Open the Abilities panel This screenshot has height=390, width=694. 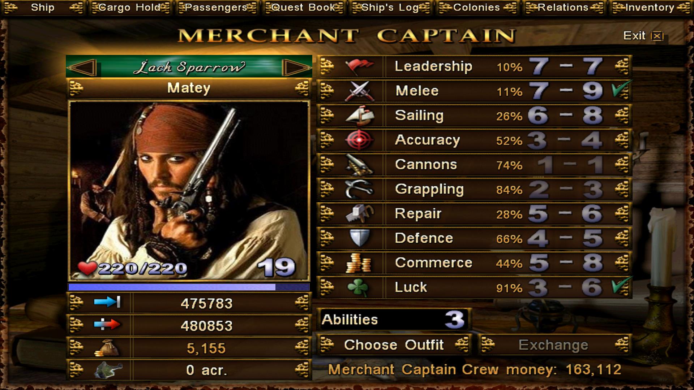394,320
